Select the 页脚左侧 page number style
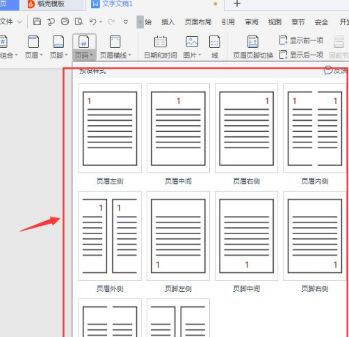Image resolution: width=349 pixels, height=337 pixels. tap(178, 236)
